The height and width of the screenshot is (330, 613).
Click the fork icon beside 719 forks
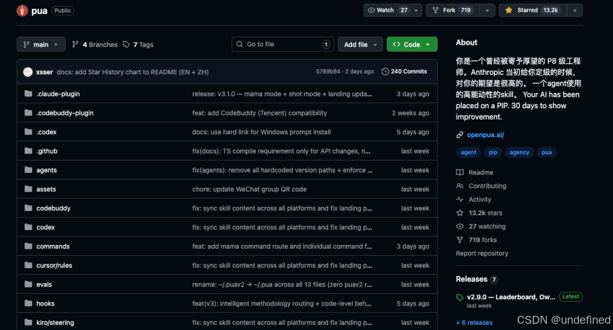pos(460,240)
